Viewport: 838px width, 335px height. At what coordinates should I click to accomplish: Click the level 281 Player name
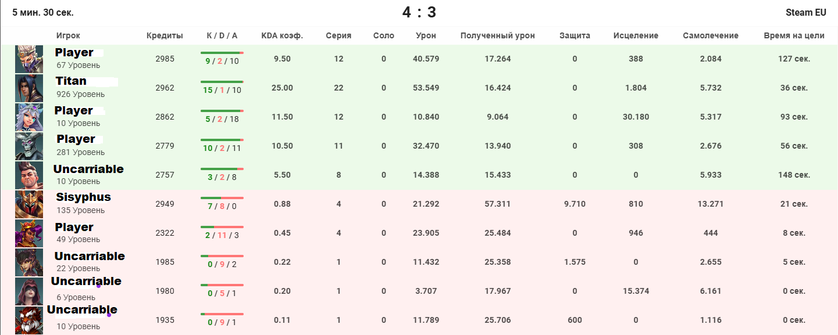coord(76,139)
